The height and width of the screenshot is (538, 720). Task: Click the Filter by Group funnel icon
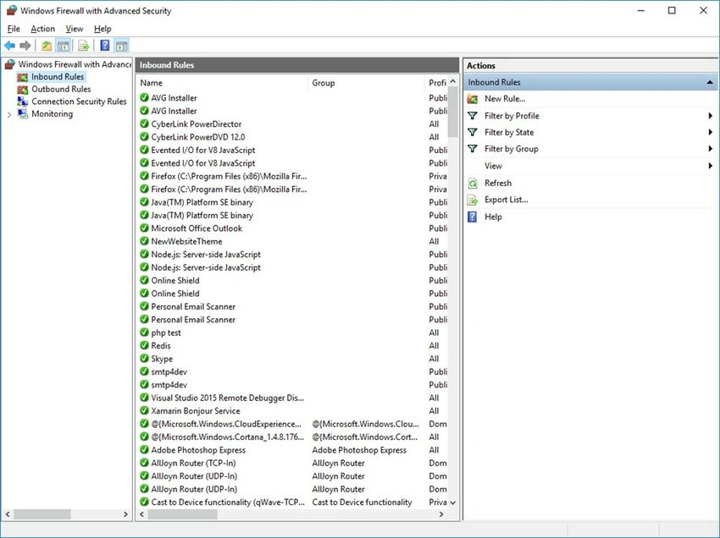pyautogui.click(x=473, y=149)
